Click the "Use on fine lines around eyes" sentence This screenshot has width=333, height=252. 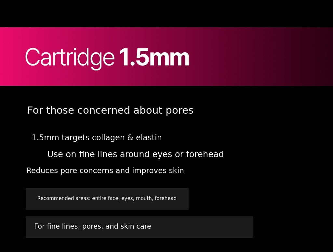click(x=135, y=155)
